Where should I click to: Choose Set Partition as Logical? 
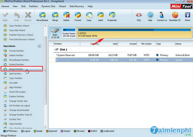(19, 106)
